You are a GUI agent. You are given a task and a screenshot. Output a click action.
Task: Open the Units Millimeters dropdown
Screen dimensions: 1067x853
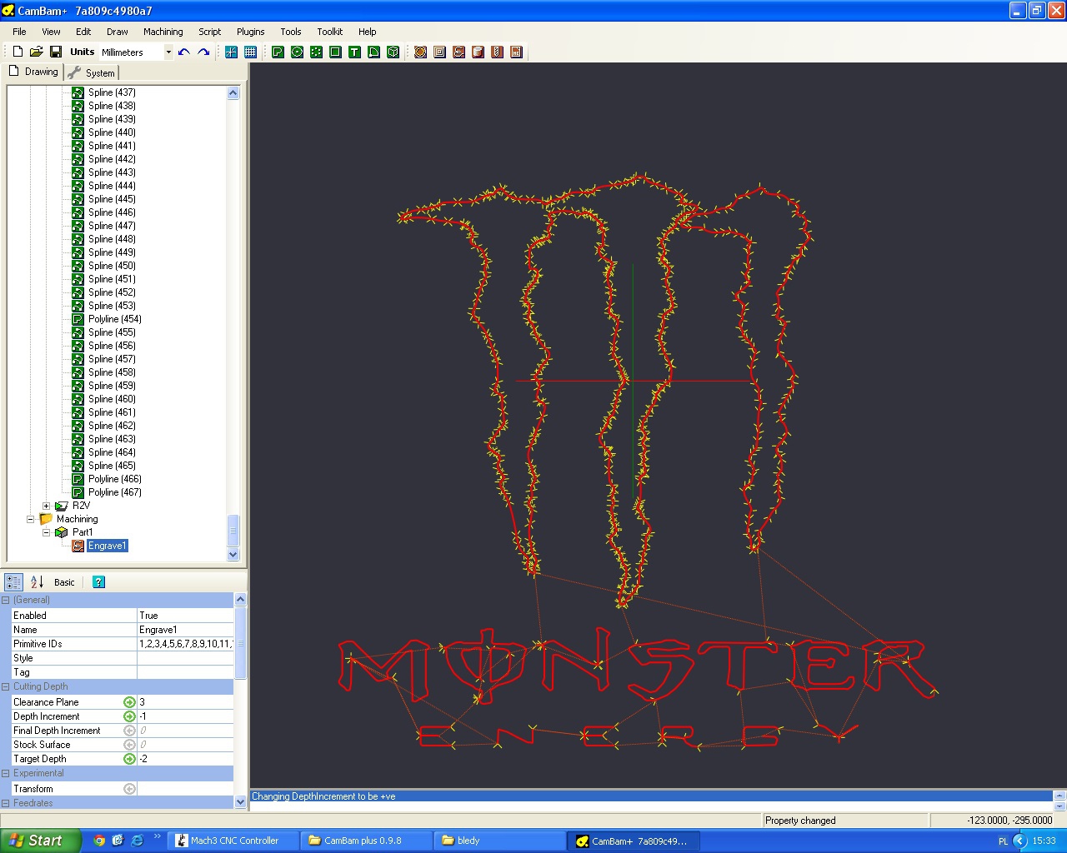(x=168, y=52)
